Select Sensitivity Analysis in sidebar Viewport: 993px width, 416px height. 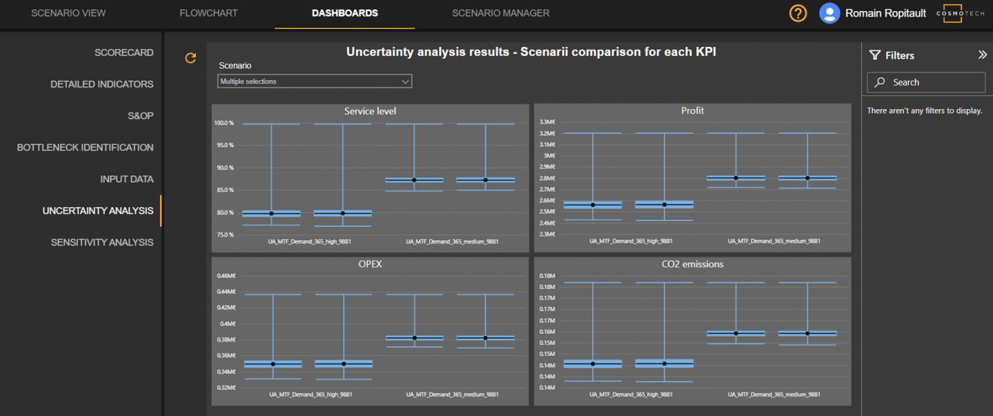(x=101, y=242)
